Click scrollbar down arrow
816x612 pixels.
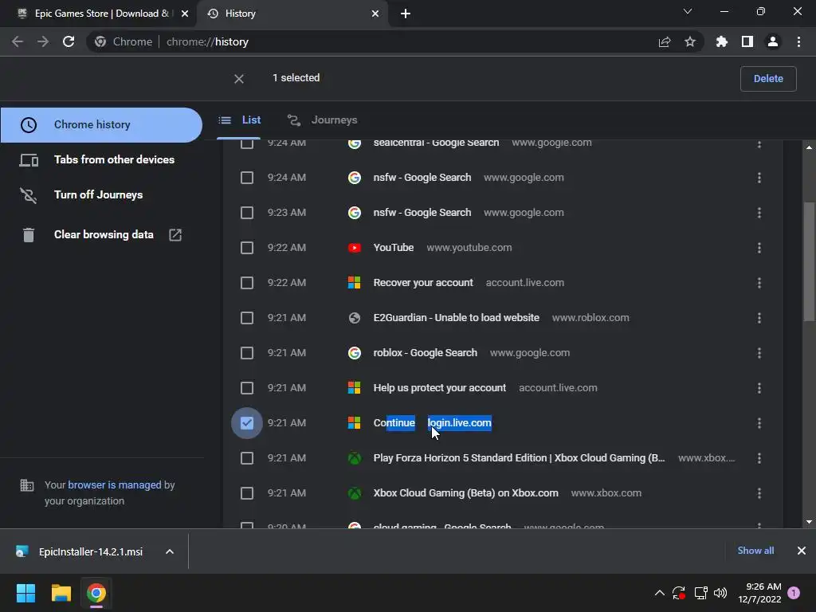click(x=809, y=522)
